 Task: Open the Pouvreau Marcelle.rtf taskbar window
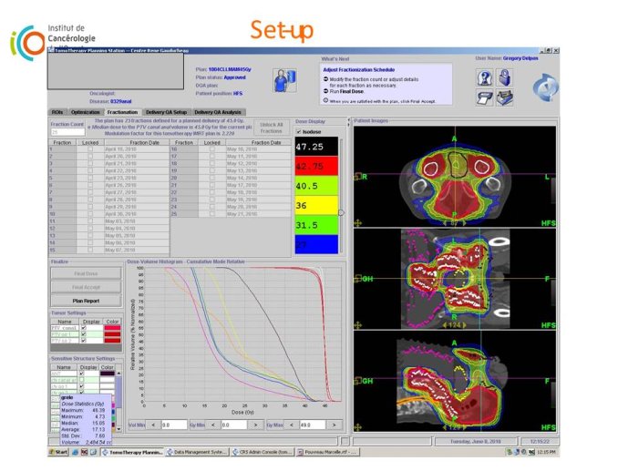pyautogui.click(x=327, y=452)
